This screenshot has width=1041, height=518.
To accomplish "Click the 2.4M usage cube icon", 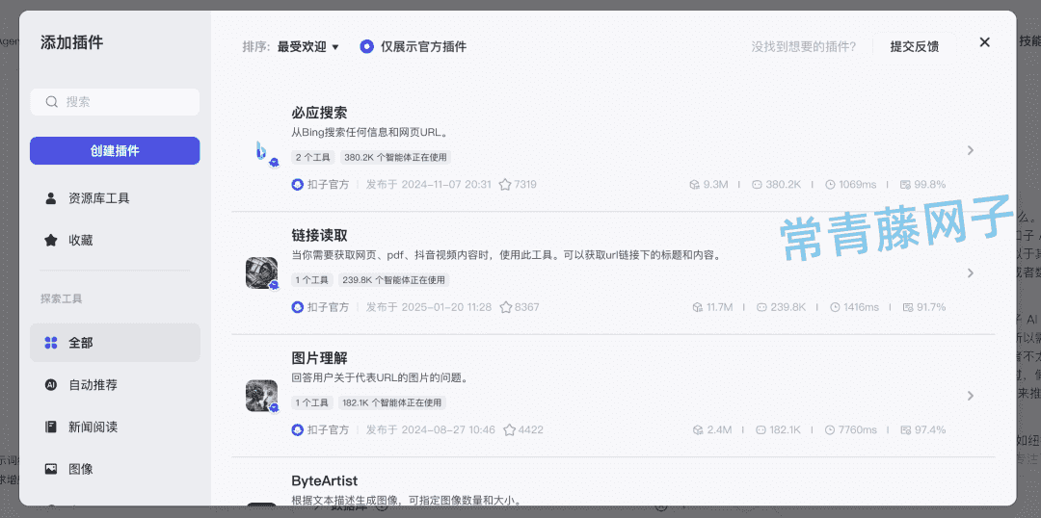I will (x=698, y=429).
